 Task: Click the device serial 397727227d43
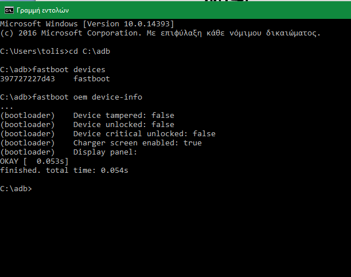(28, 78)
